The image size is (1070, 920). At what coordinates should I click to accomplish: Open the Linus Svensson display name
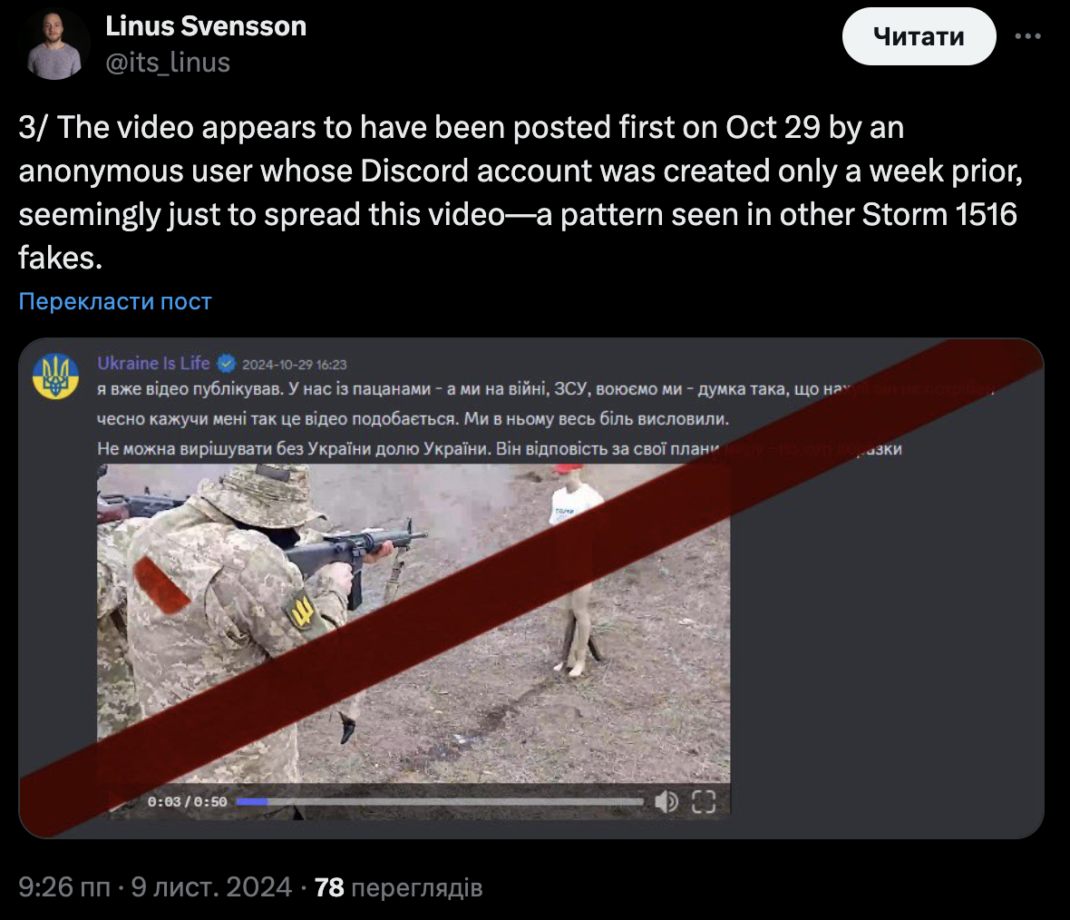tap(206, 26)
